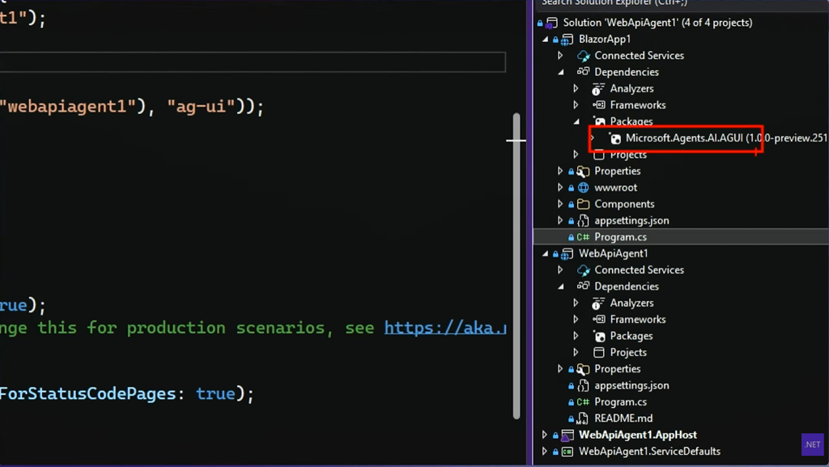Click the code editor vertical scrollbar thumb
The height and width of the screenshot is (467, 829).
(x=517, y=265)
